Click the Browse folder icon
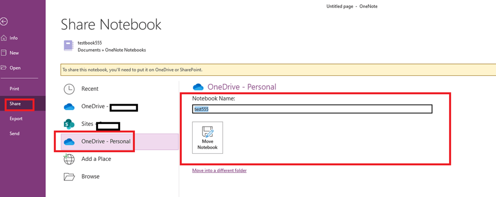 [69, 177]
